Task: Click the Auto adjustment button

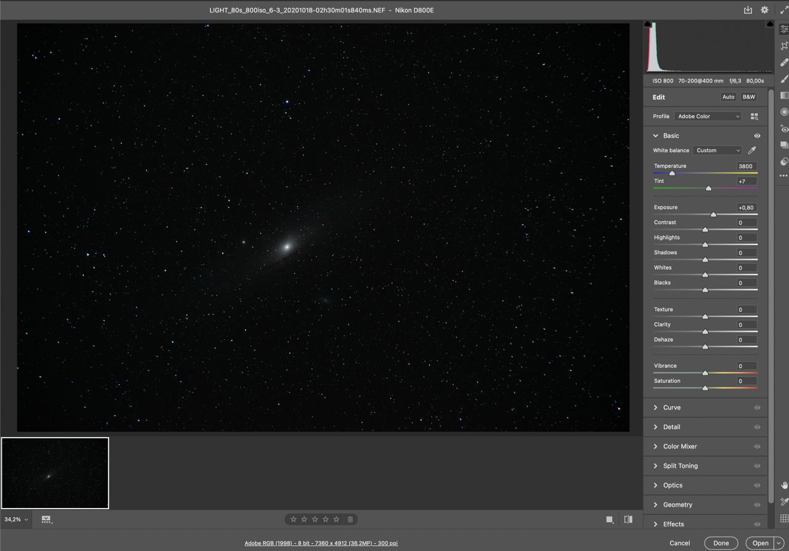Action: 728,97
